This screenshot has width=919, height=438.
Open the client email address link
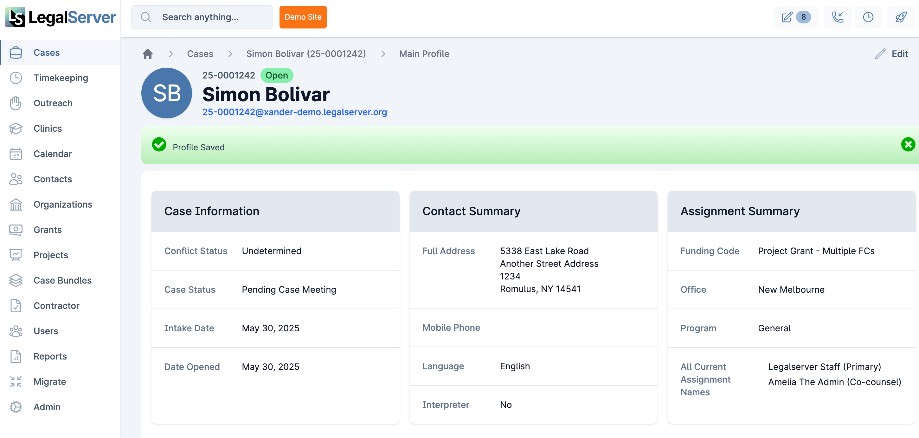(x=295, y=112)
